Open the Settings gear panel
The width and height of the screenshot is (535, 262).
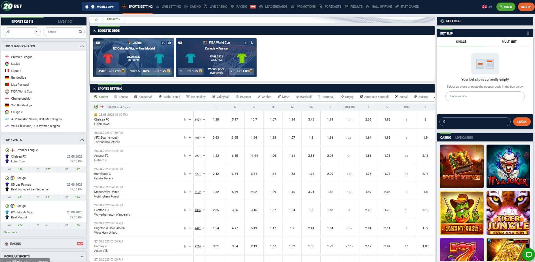[x=442, y=21]
